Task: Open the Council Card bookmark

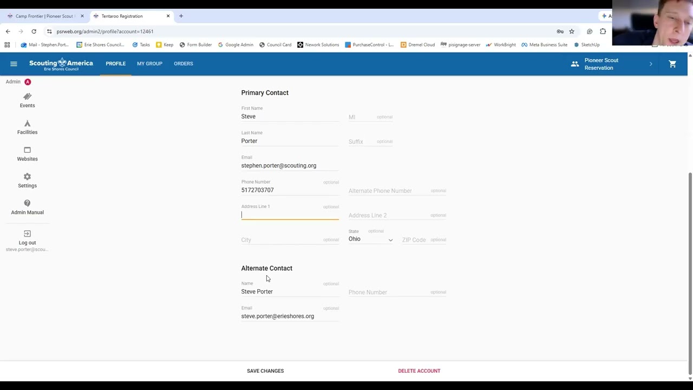Action: [275, 44]
